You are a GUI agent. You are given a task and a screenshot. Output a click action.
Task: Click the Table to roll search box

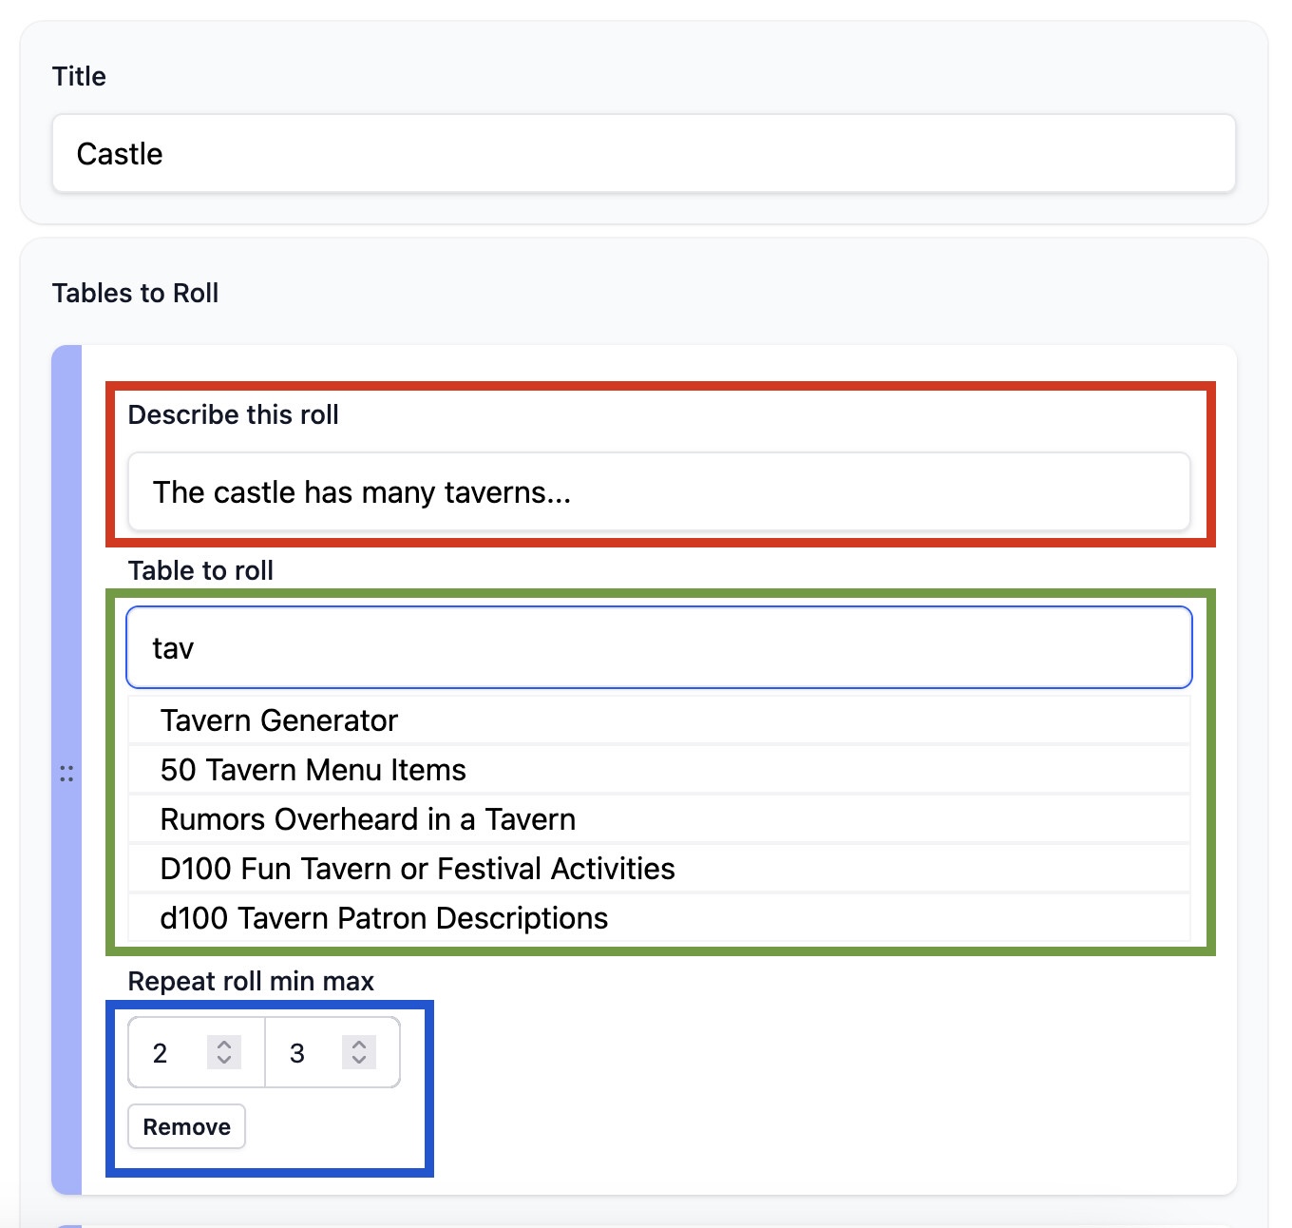[x=658, y=648]
